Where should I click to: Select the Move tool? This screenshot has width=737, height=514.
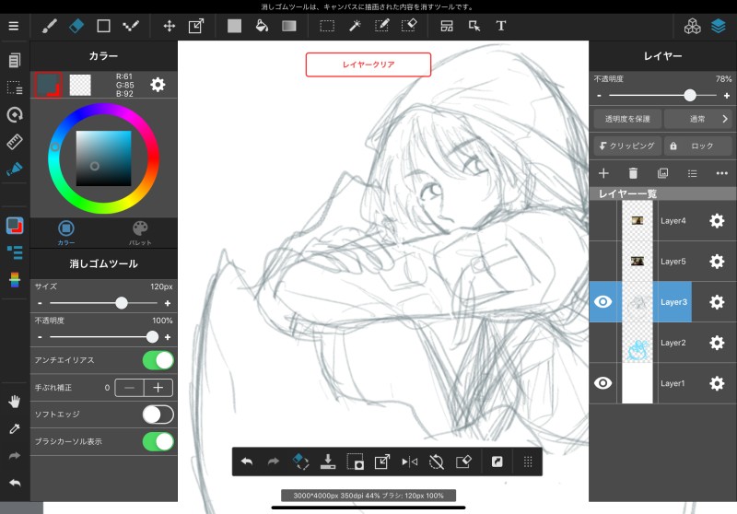(170, 26)
